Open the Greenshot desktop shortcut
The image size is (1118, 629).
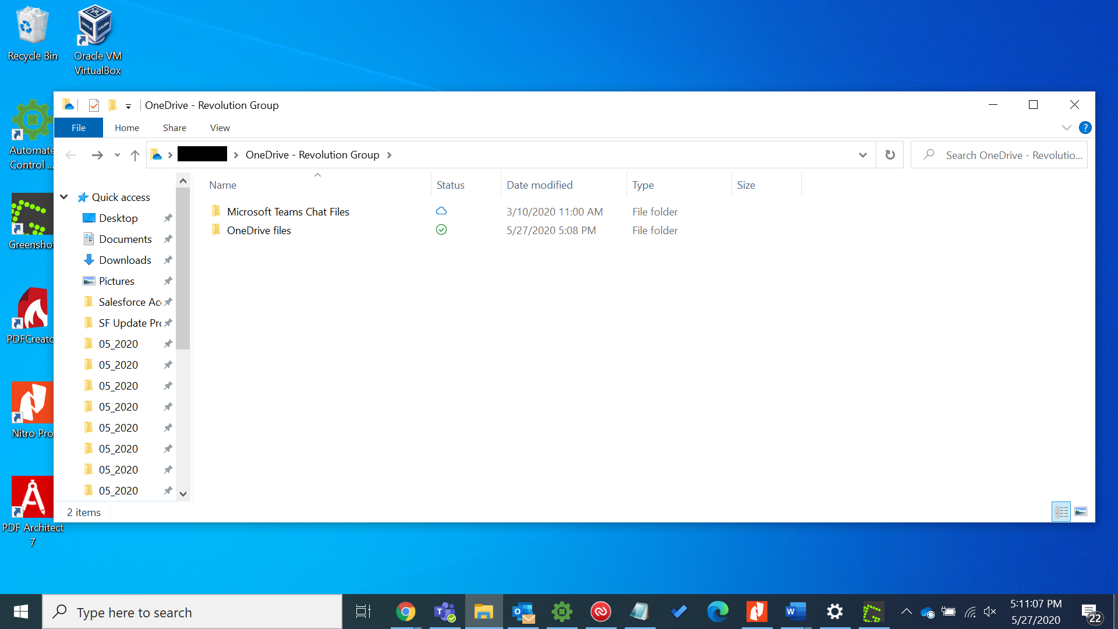(x=32, y=222)
